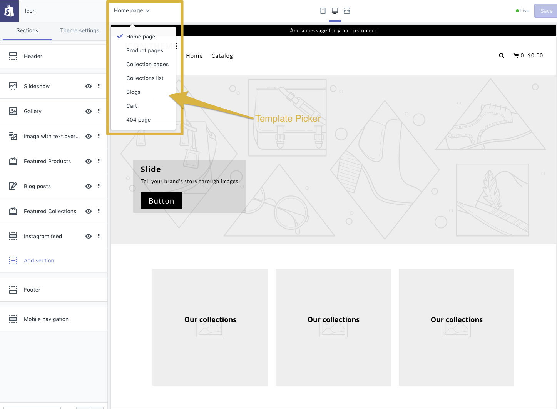The height and width of the screenshot is (409, 557).
Task: Switch to desktop preview mode
Action: (x=335, y=11)
